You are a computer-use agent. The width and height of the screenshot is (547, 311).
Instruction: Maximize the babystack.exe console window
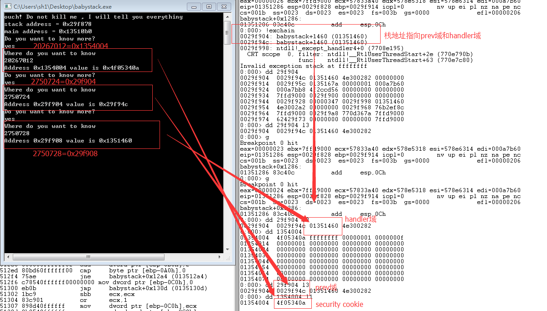[x=209, y=6]
